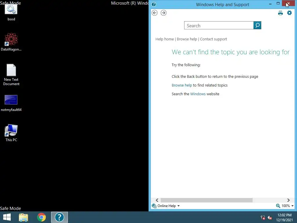
Task: Open the Contact support link
Action: [213, 39]
